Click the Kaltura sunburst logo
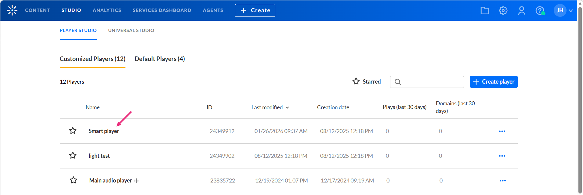583x195 pixels. tap(12, 10)
